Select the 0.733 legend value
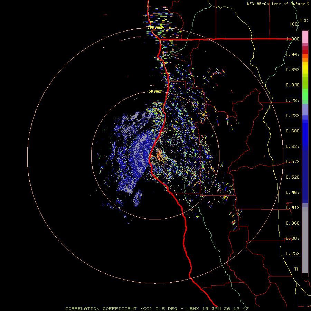Screen dimensions: 311x311 (x=293, y=116)
